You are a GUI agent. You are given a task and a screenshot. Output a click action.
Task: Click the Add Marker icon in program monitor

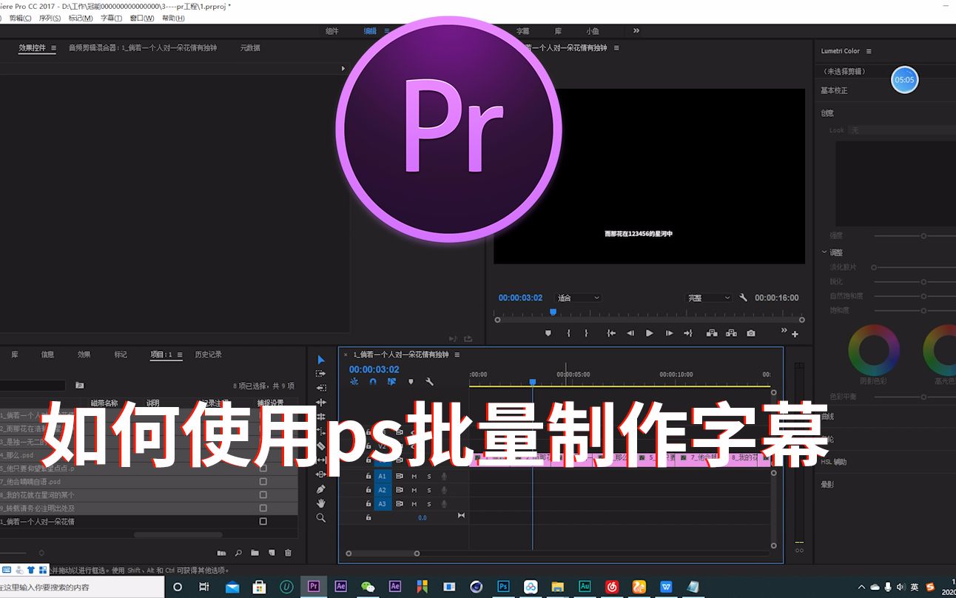point(548,333)
